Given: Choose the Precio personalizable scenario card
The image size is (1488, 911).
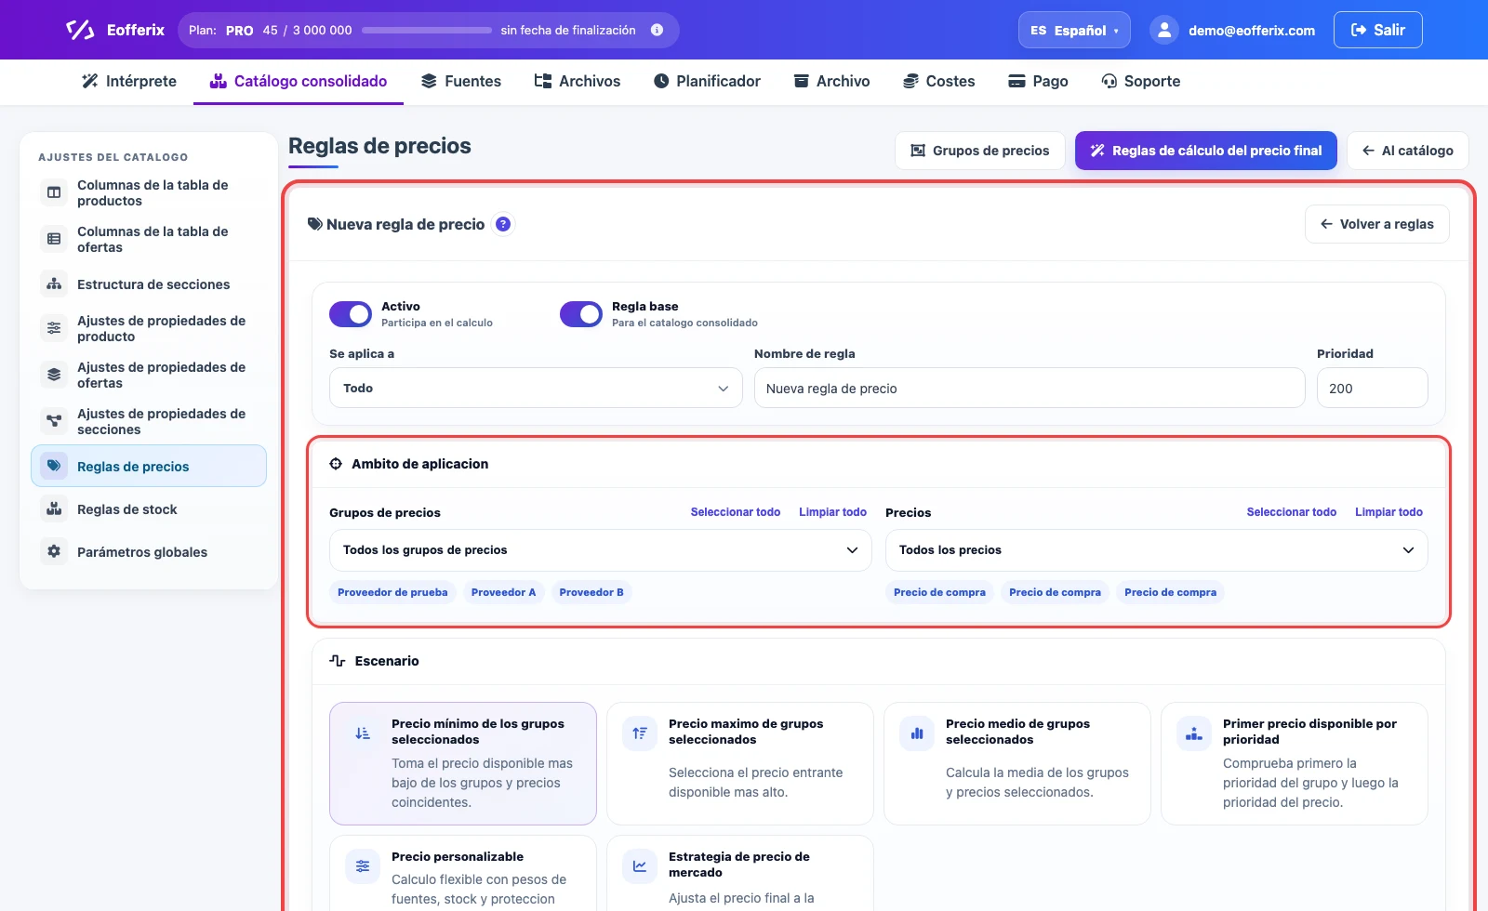Looking at the screenshot, I should pos(463,874).
